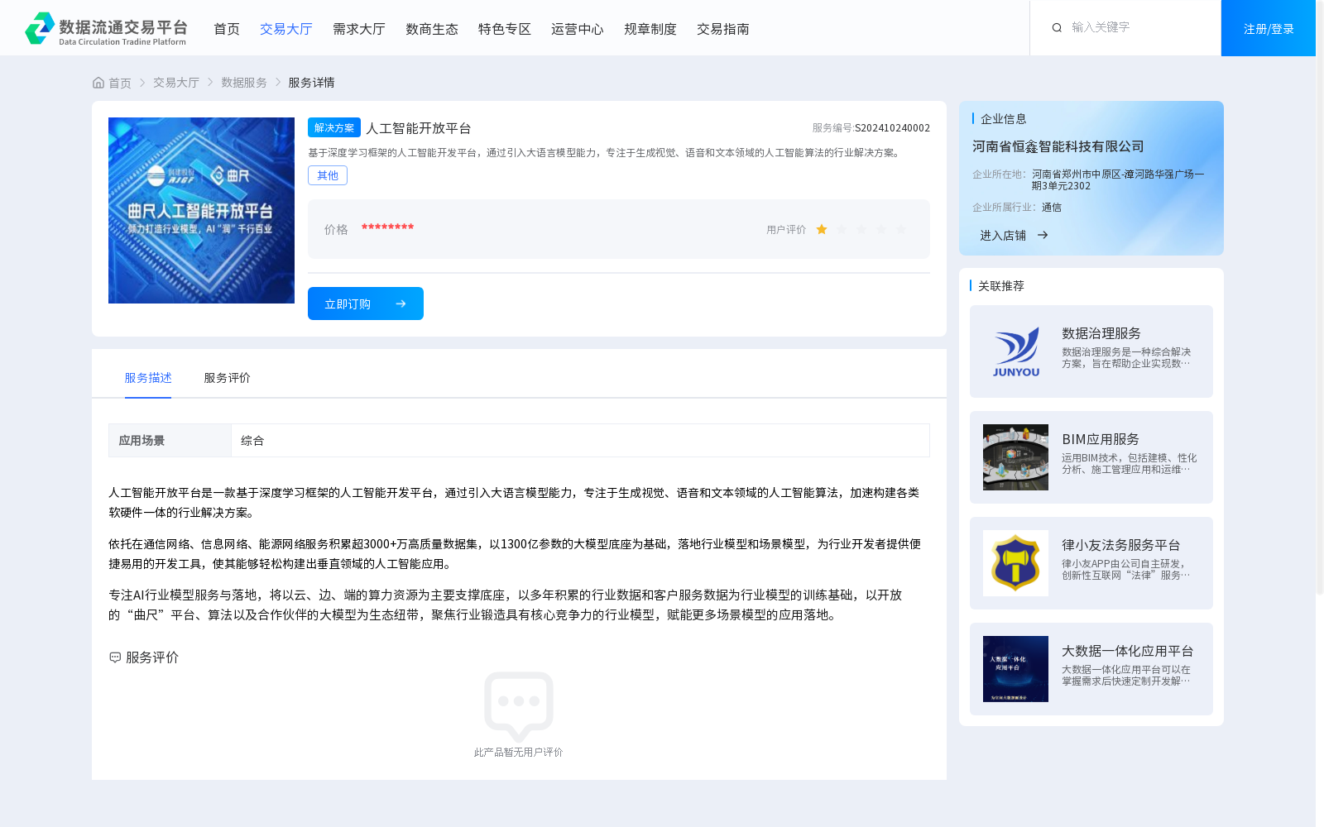Click the masked price asterisks
This screenshot has width=1324, height=827.
click(x=387, y=228)
